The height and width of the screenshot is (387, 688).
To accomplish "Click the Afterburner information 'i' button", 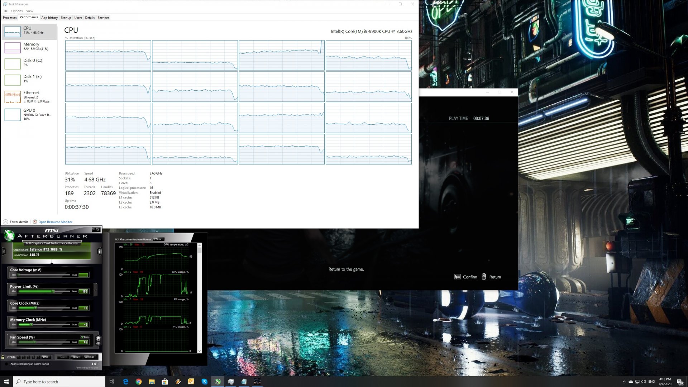I will [99, 252].
